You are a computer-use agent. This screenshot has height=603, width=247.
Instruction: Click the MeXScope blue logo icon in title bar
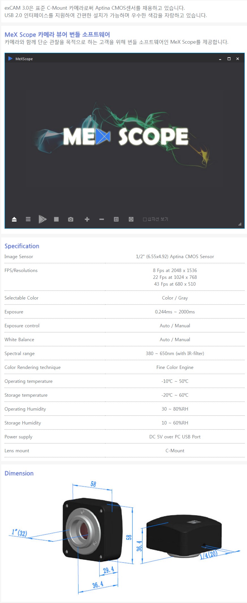coord(10,58)
